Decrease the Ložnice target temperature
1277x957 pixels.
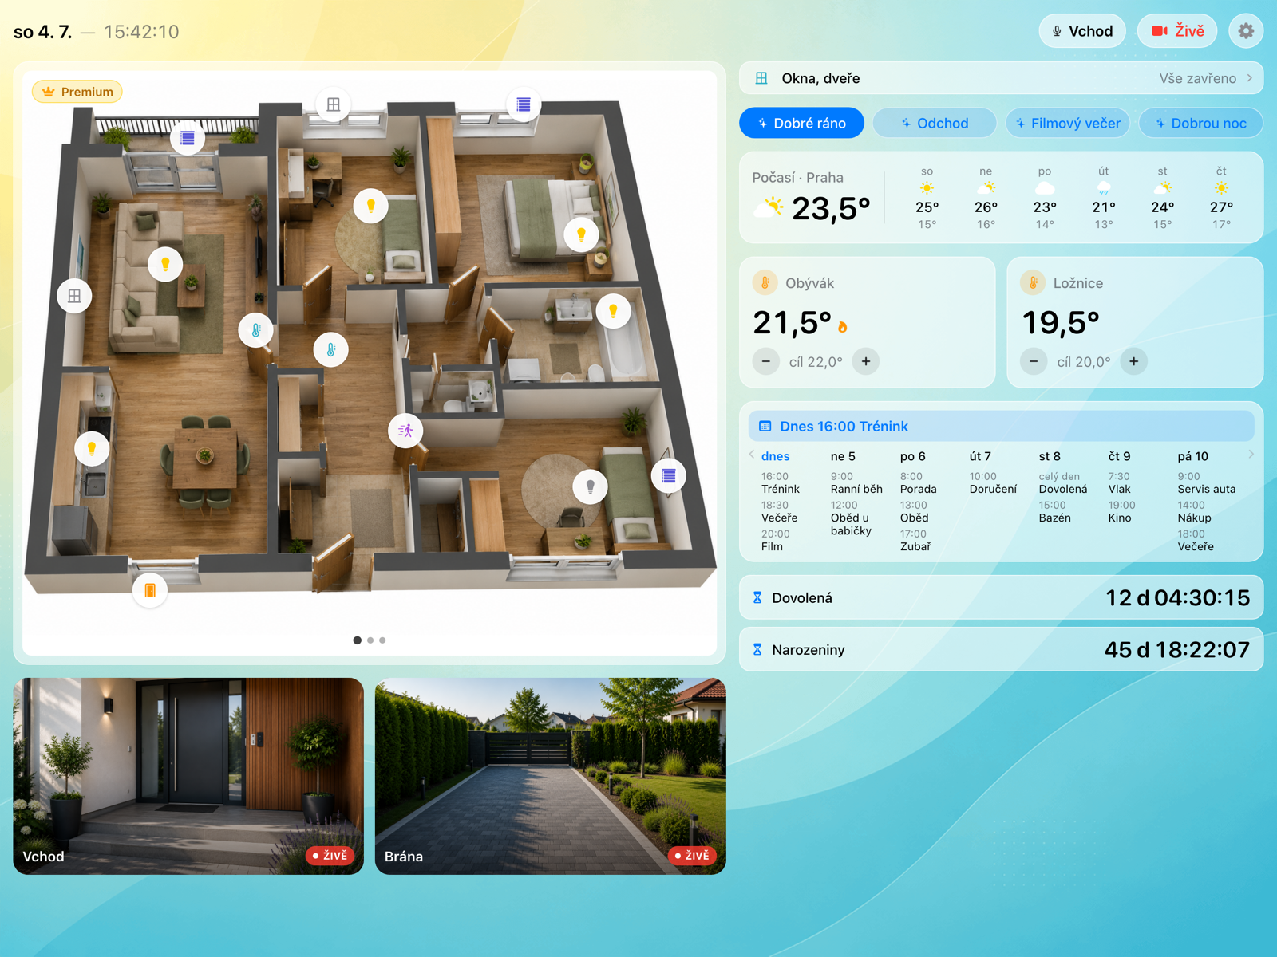coord(1034,361)
